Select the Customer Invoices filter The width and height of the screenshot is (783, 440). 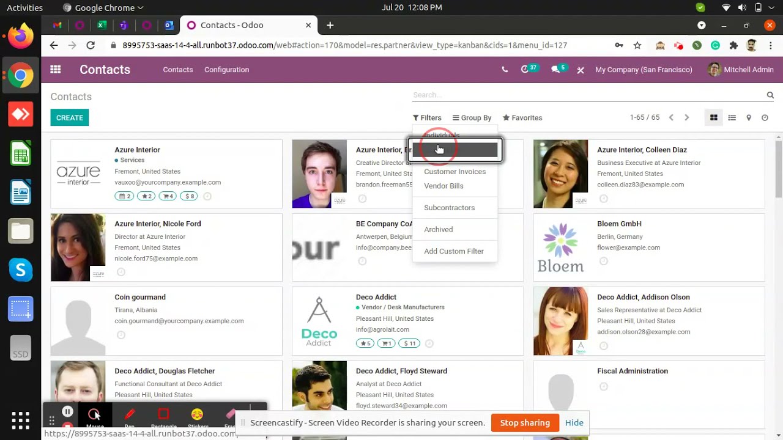pyautogui.click(x=455, y=172)
